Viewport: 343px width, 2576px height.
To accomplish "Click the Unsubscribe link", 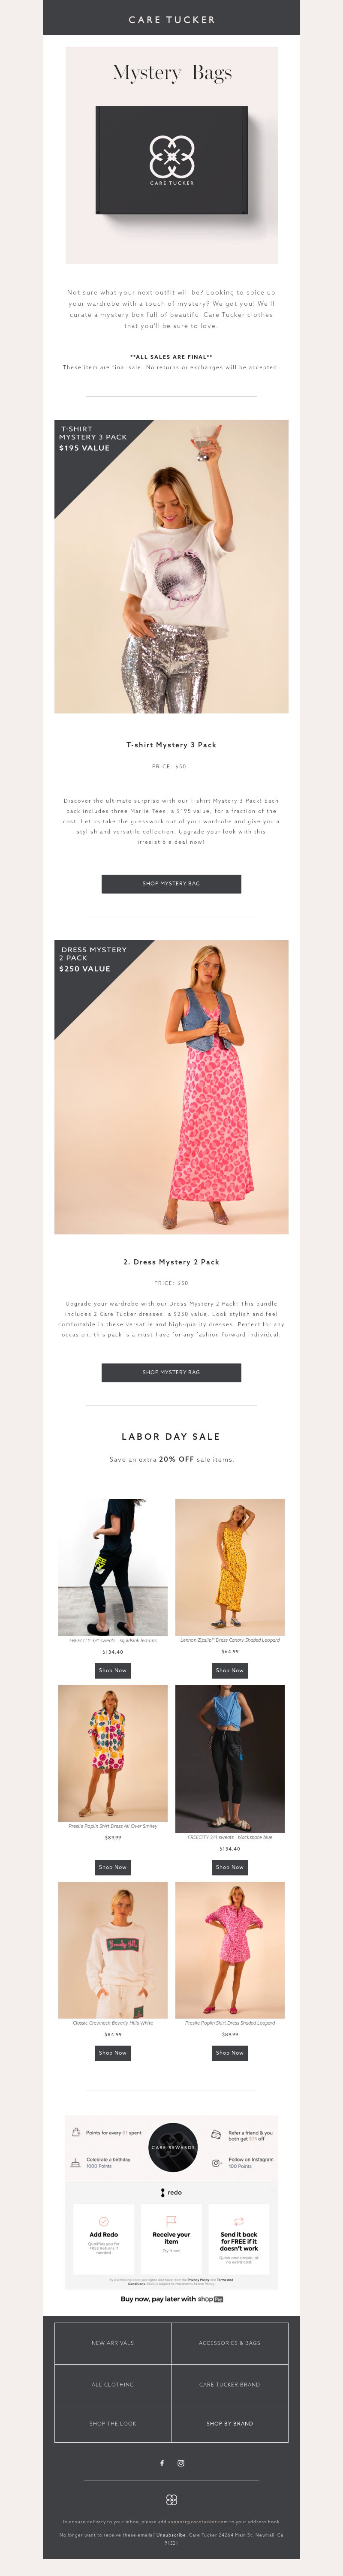I will click(x=171, y=2534).
